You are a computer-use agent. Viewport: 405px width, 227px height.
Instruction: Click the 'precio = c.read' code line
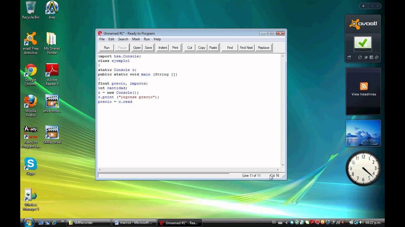pos(115,102)
